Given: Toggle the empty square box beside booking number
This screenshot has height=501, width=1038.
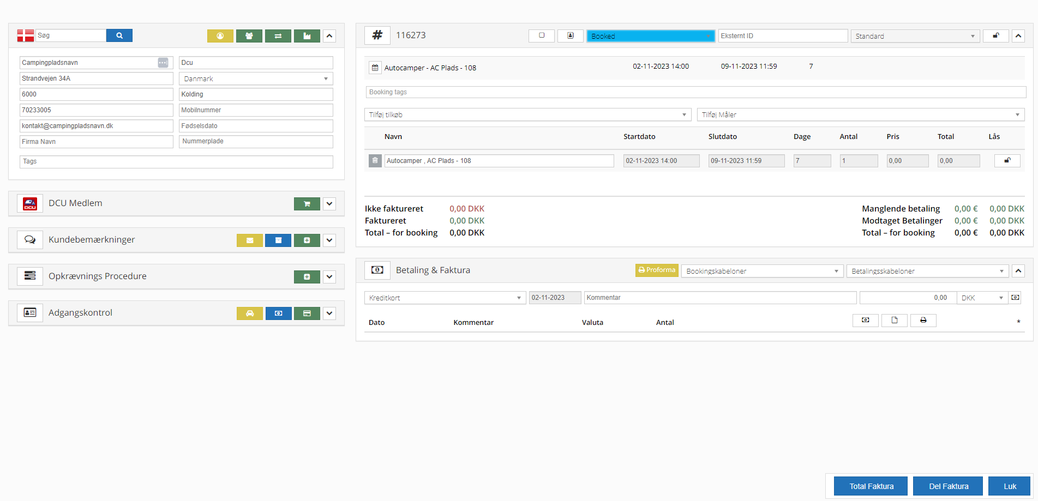Looking at the screenshot, I should (541, 36).
